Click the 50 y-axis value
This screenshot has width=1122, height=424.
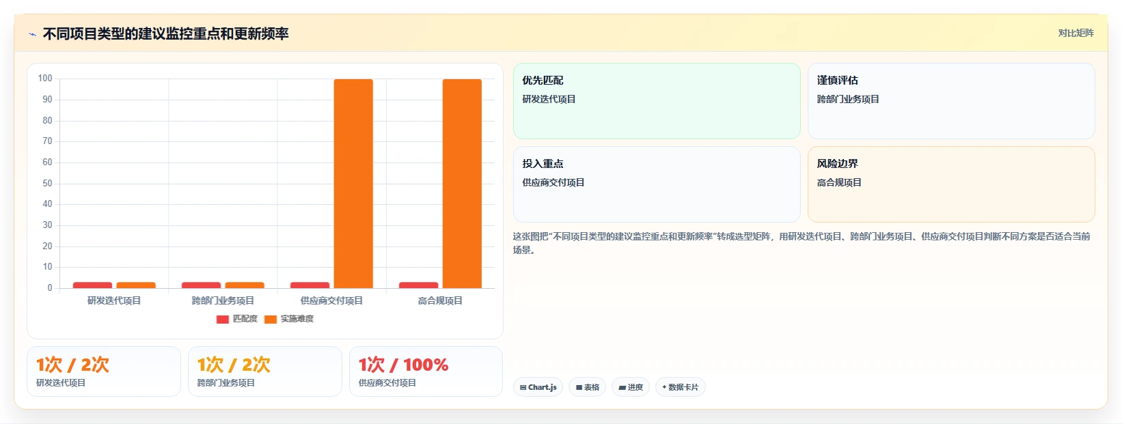[47, 183]
